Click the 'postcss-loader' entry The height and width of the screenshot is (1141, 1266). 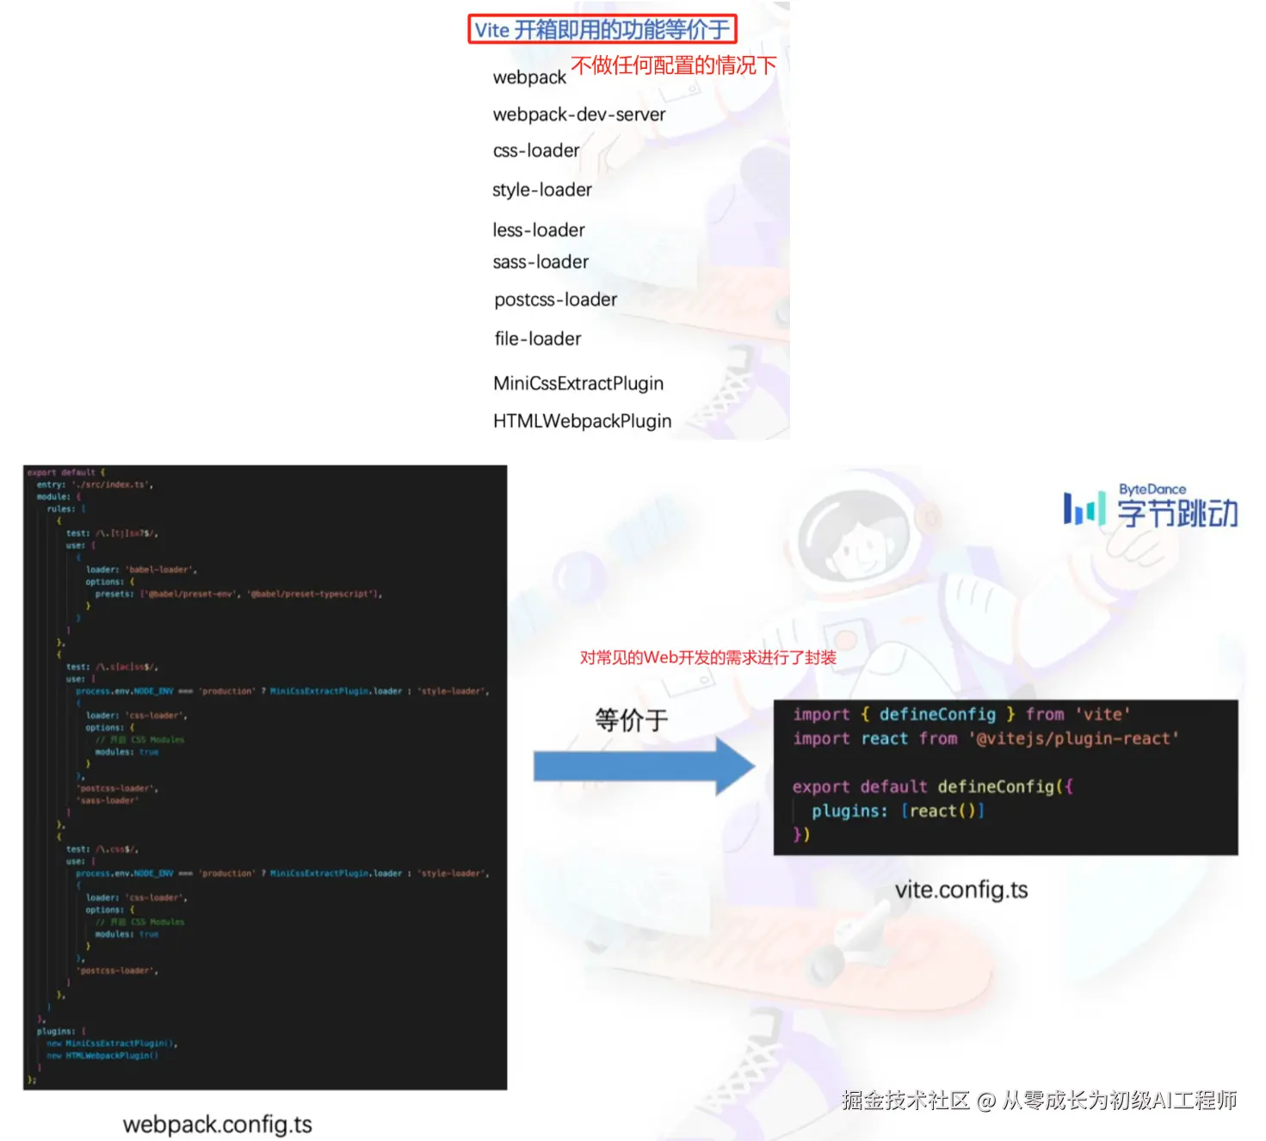556,299
